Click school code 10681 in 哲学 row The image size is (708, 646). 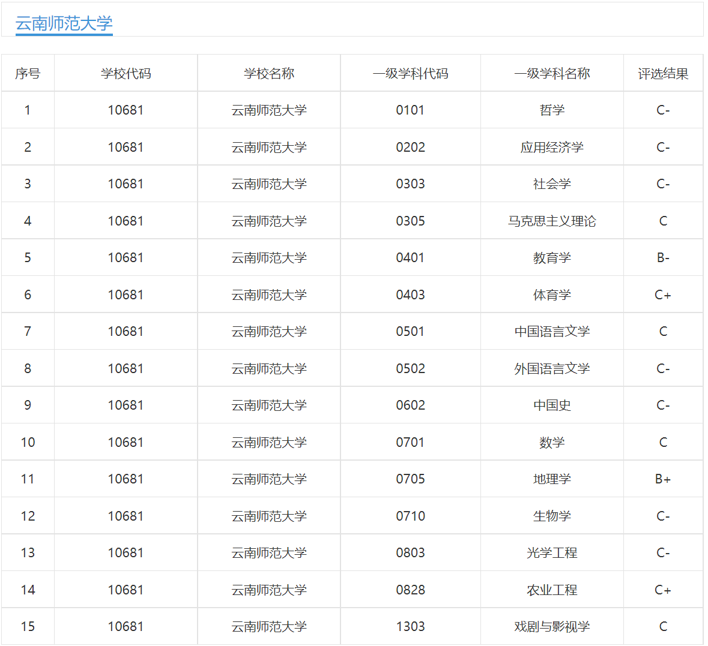coord(126,110)
